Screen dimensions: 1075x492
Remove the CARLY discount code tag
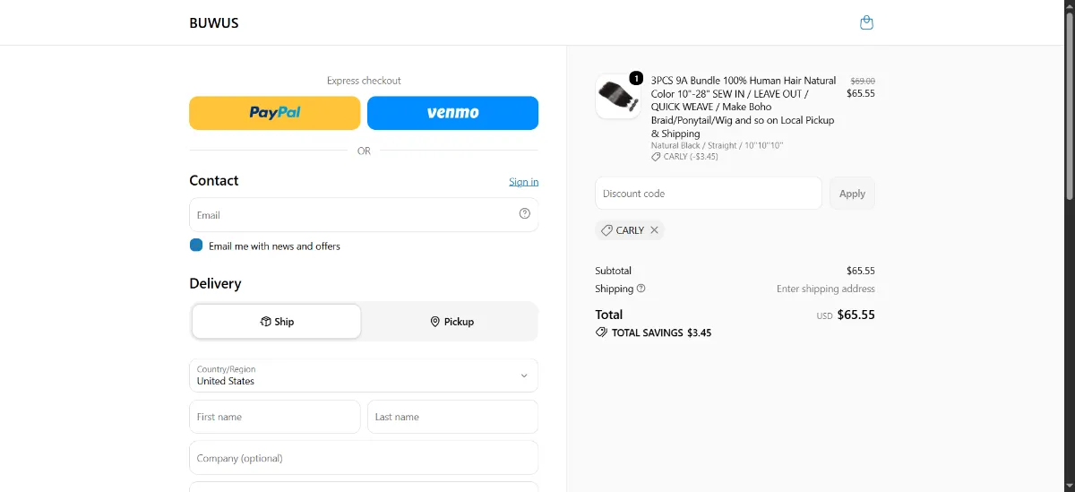(654, 230)
